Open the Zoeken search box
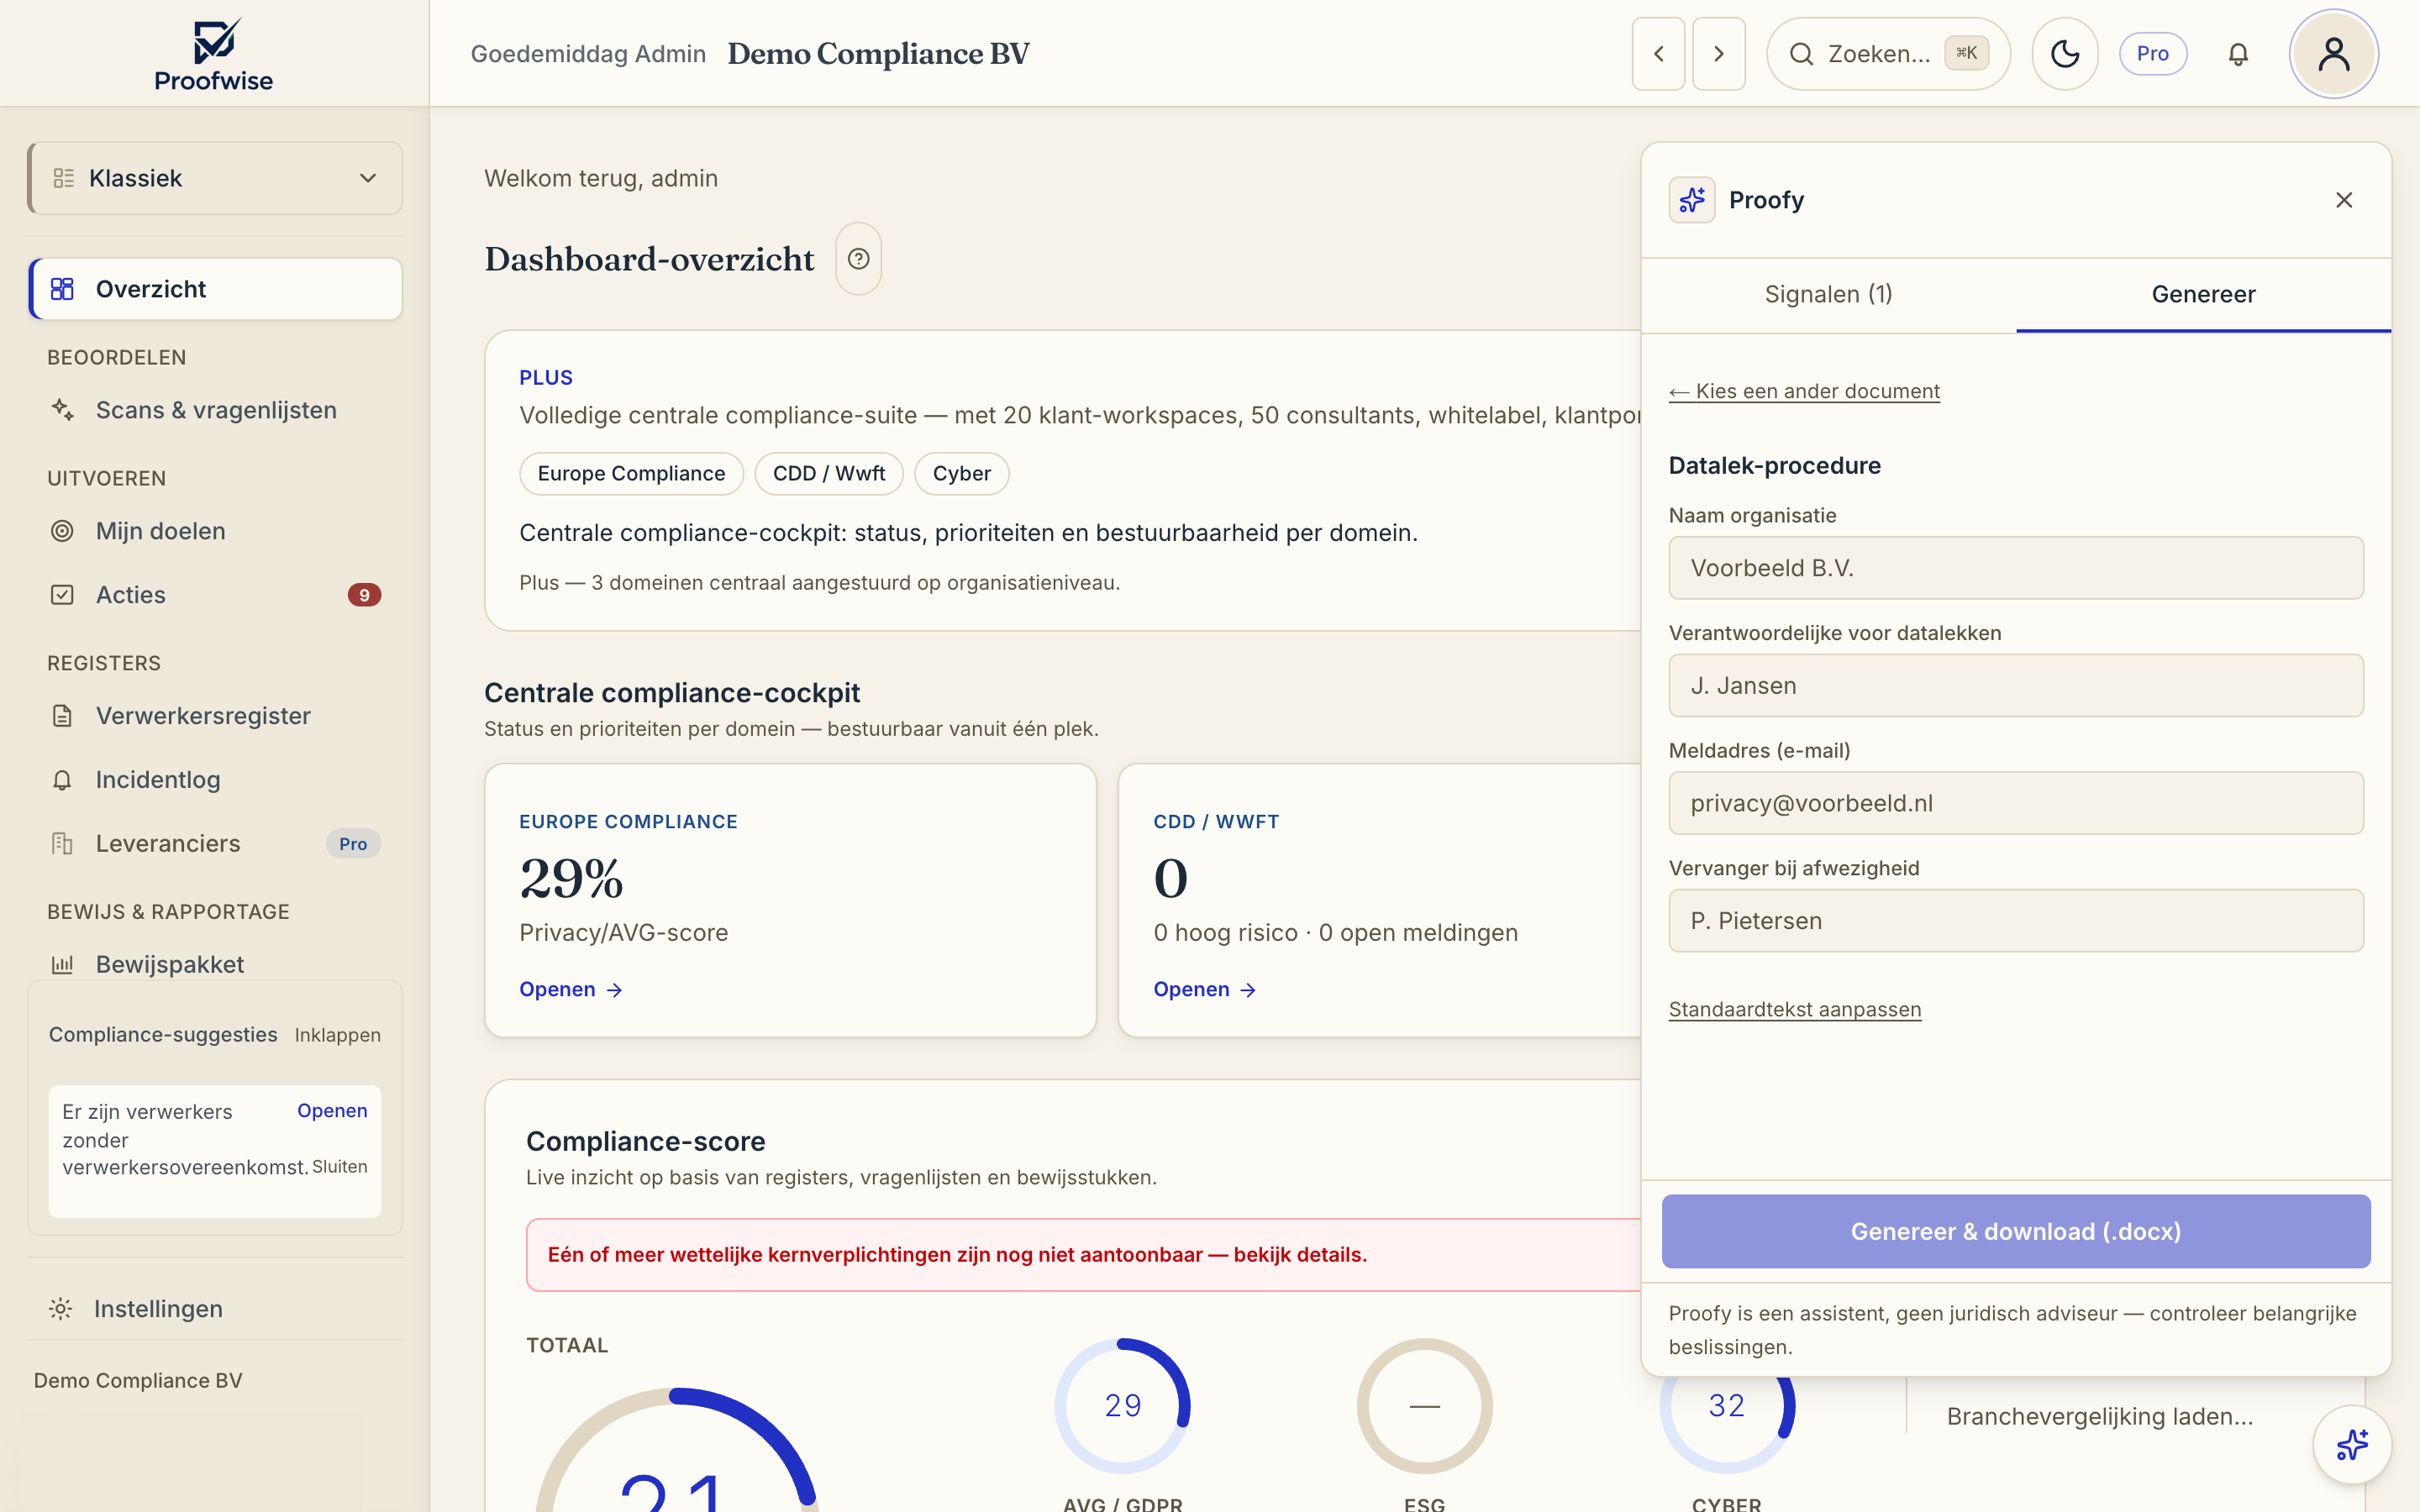The height and width of the screenshot is (1512, 2420). [1888, 54]
